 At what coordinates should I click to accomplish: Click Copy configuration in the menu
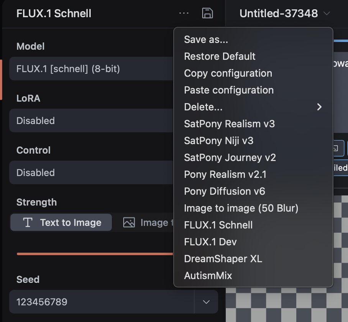point(228,73)
